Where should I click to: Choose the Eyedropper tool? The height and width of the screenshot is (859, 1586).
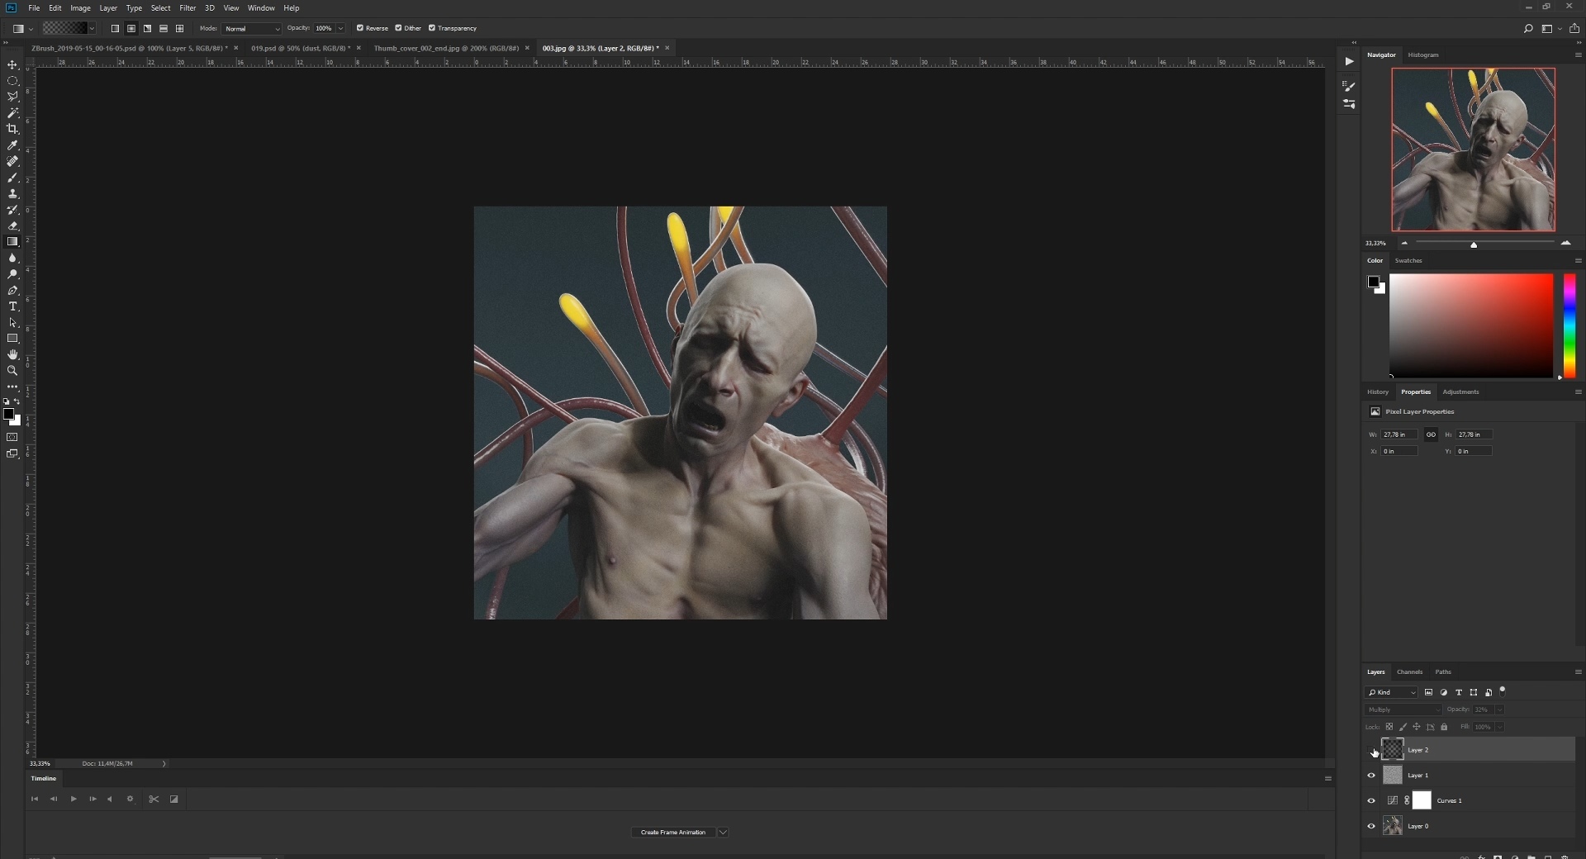point(12,145)
